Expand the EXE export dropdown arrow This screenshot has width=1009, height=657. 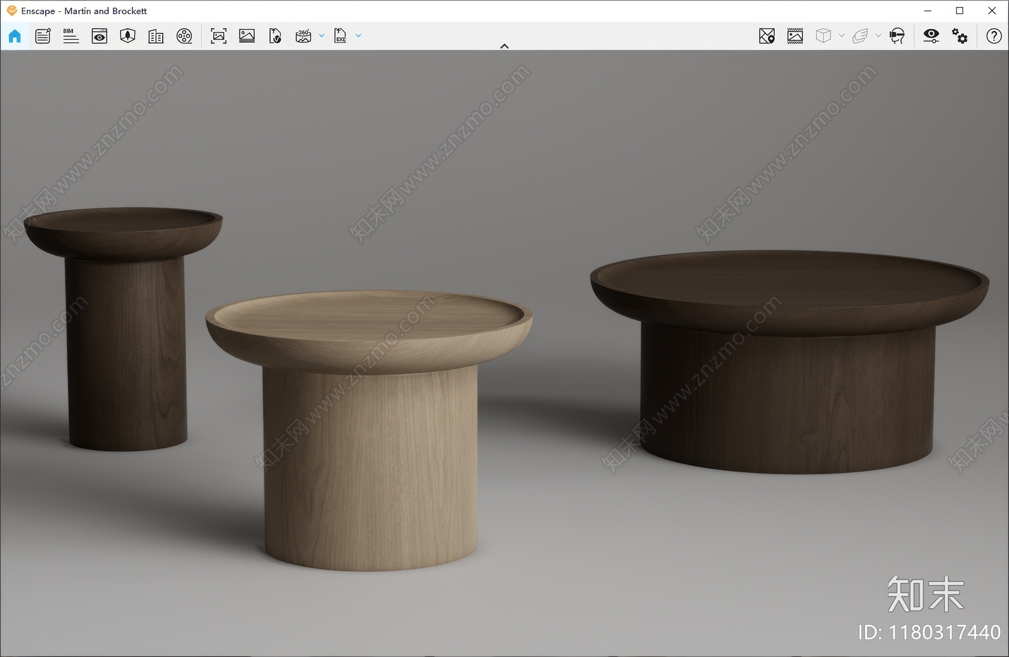coord(358,36)
